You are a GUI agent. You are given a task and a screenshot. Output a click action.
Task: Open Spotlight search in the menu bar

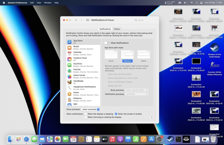point(197,3)
